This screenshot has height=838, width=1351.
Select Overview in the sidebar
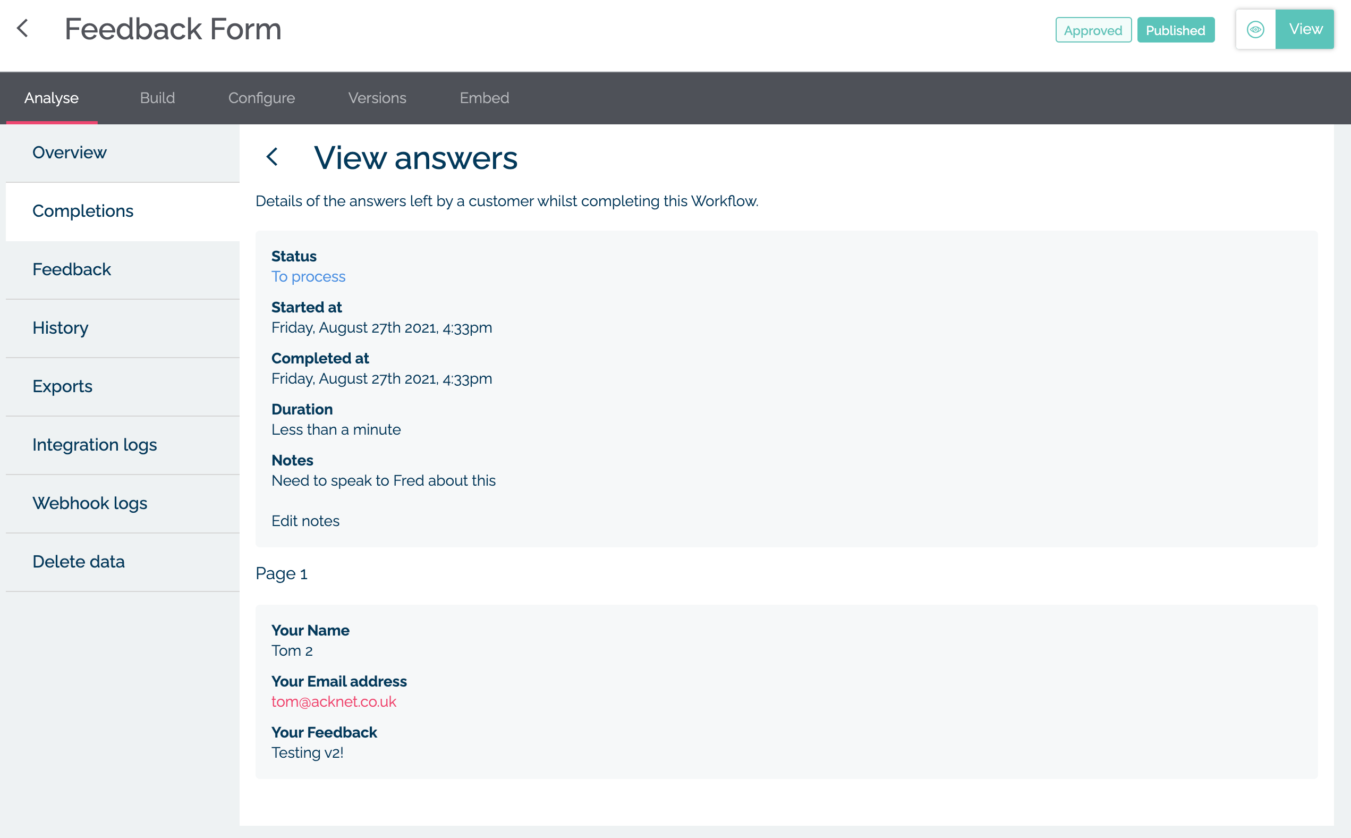pos(123,153)
